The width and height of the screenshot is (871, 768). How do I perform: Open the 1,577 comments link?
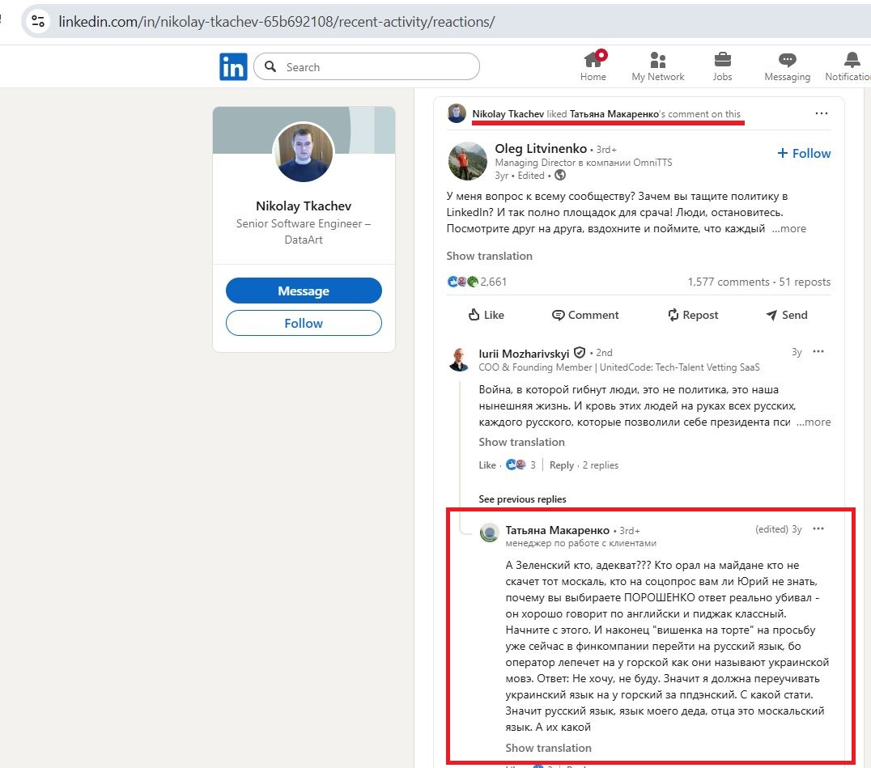pyautogui.click(x=728, y=282)
